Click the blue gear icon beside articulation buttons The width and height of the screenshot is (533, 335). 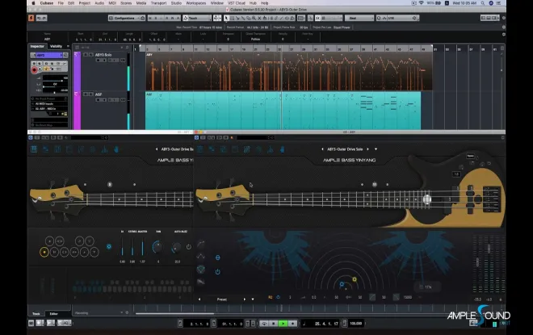click(109, 247)
